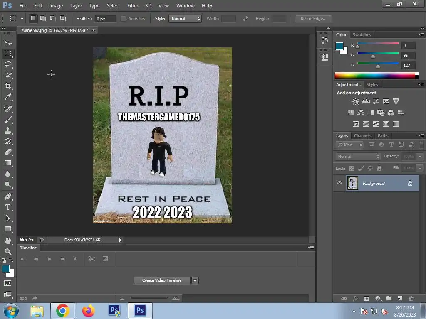
Task: Select the Spot Healing Brush tool
Action: (x=8, y=109)
